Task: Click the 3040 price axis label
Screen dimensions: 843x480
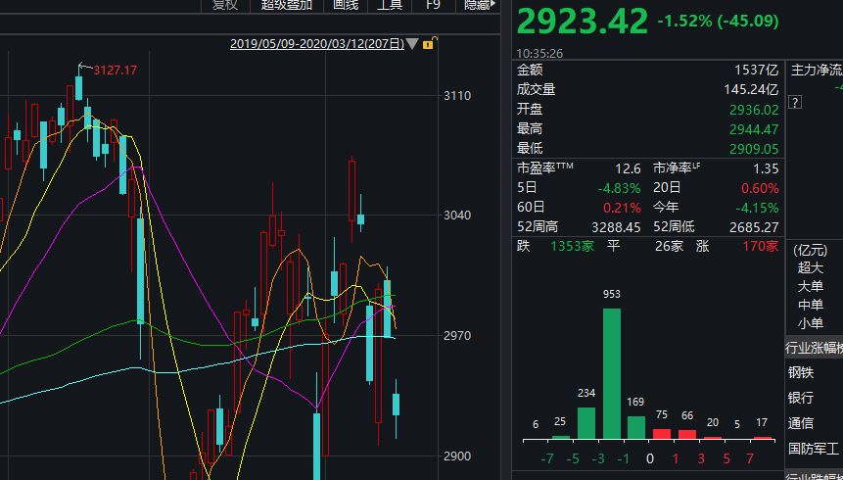Action: [457, 216]
